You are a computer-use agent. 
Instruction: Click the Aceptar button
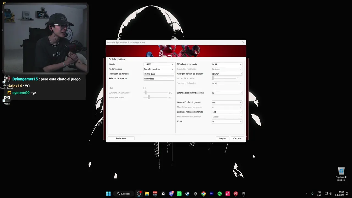pyautogui.click(x=222, y=138)
